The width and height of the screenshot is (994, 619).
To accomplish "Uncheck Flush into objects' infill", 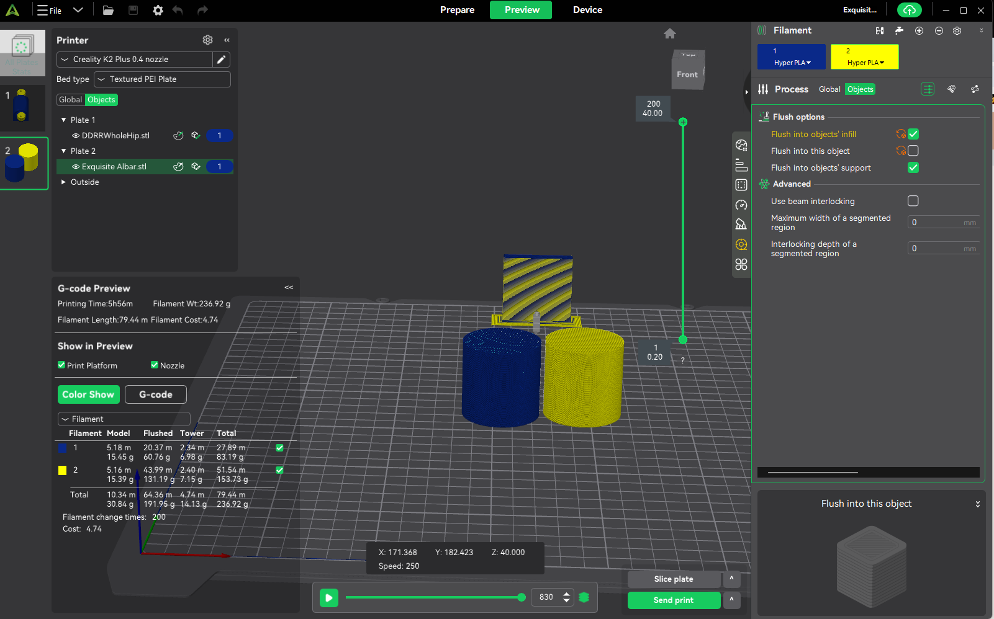I will (913, 134).
